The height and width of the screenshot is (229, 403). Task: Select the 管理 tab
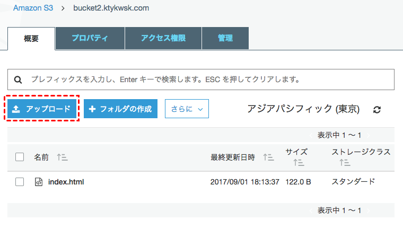pos(225,38)
